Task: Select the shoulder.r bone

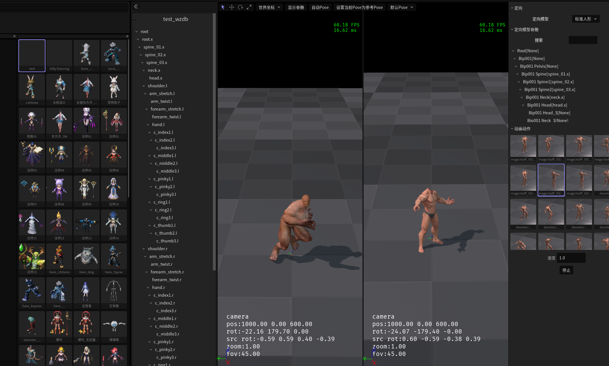Action: click(x=158, y=249)
